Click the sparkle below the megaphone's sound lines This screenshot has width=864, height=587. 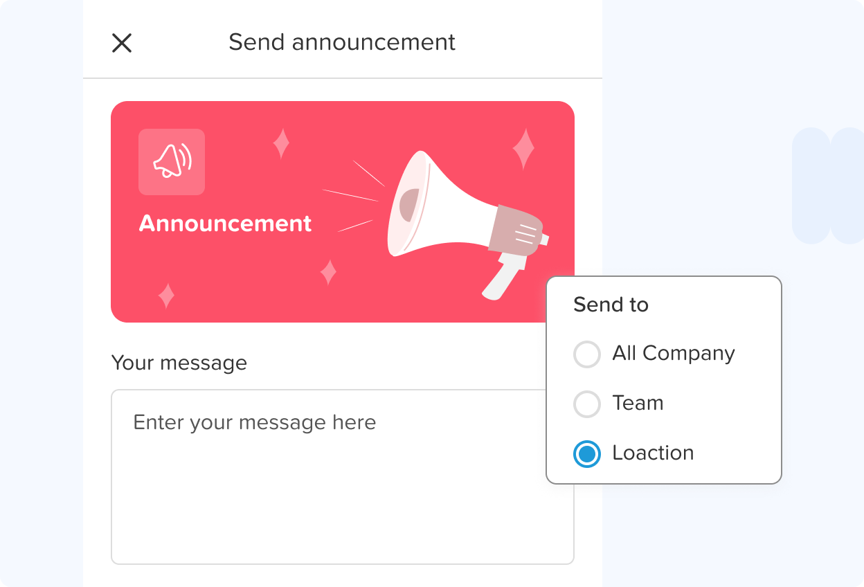[x=328, y=272]
